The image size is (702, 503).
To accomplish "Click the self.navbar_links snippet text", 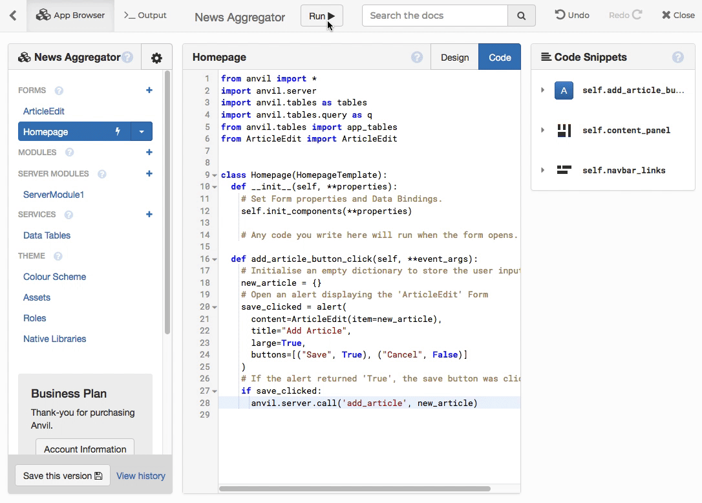I will click(624, 170).
